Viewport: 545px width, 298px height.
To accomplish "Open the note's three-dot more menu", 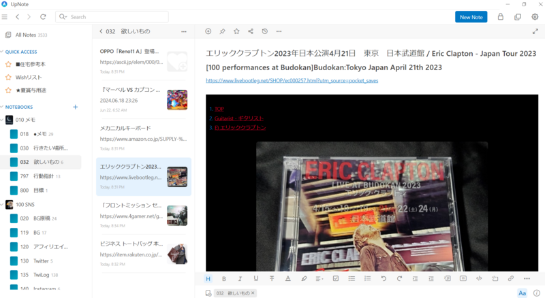I will (x=279, y=31).
